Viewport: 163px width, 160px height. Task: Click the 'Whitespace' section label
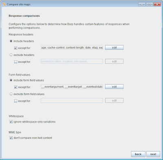pyautogui.click(x=16, y=116)
